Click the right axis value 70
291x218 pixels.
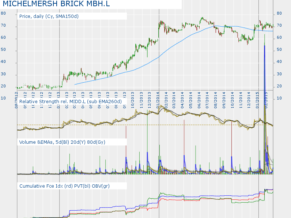tap(279, 26)
